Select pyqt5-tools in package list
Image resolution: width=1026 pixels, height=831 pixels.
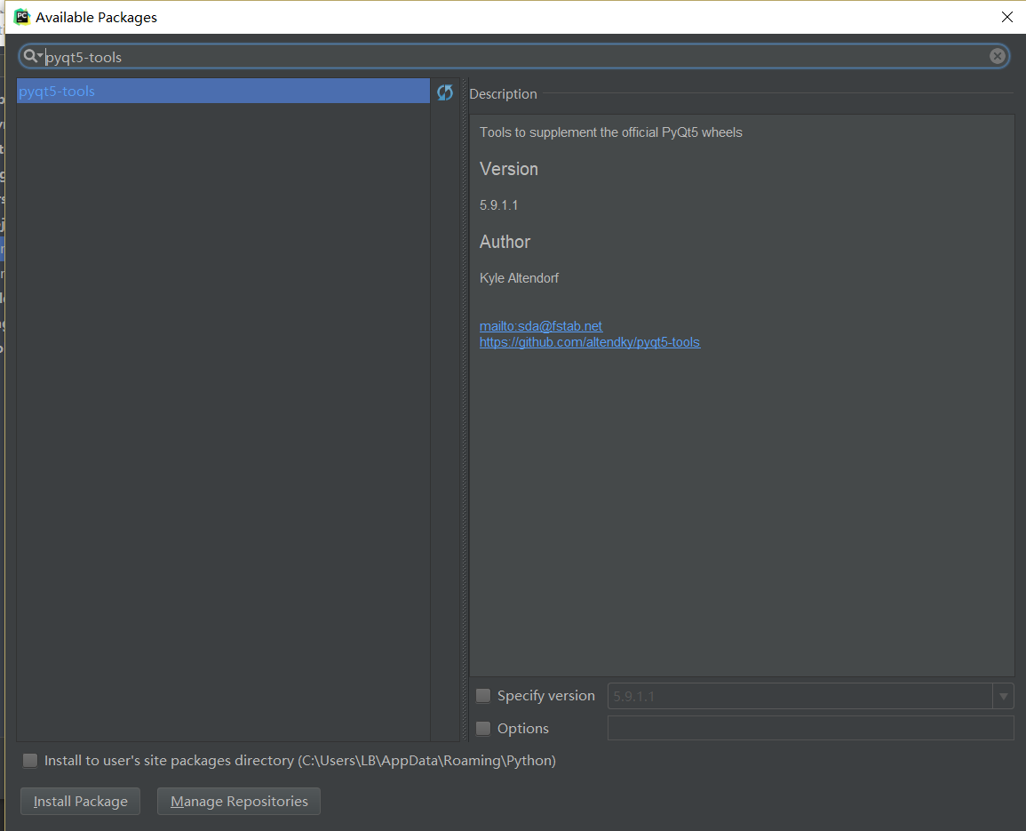[x=223, y=91]
